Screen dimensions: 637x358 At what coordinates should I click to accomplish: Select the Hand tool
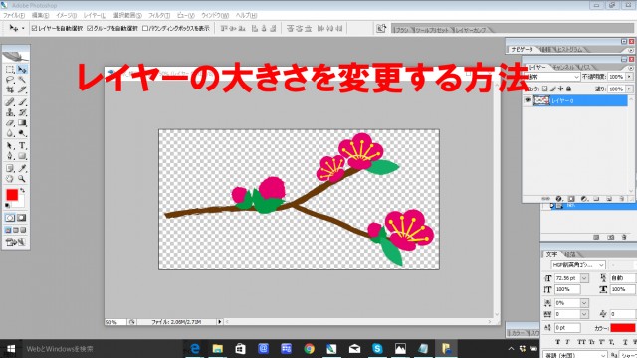pyautogui.click(x=10, y=178)
